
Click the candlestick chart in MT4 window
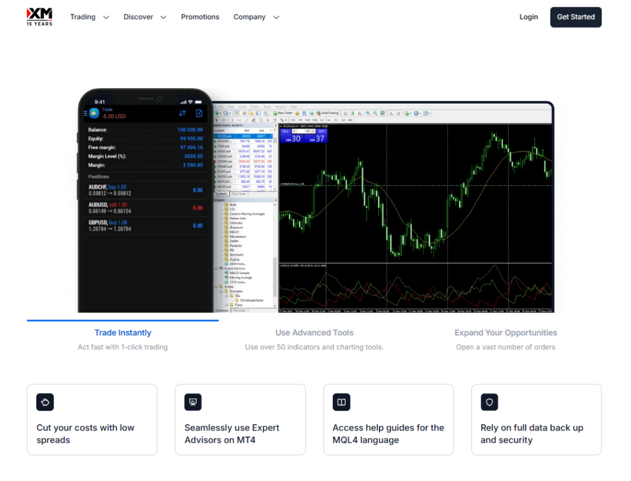coord(415,193)
